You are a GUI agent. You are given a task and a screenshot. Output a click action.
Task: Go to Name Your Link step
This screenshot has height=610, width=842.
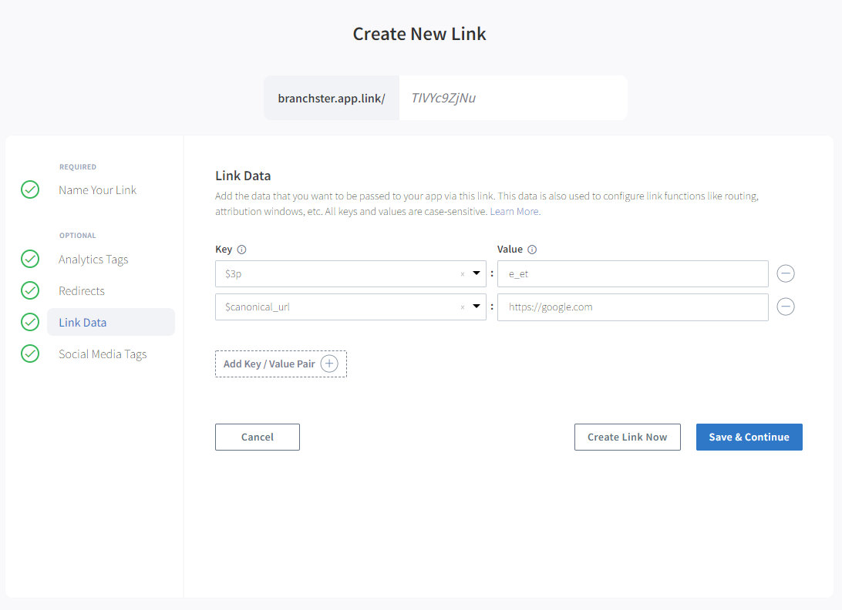pyautogui.click(x=97, y=190)
